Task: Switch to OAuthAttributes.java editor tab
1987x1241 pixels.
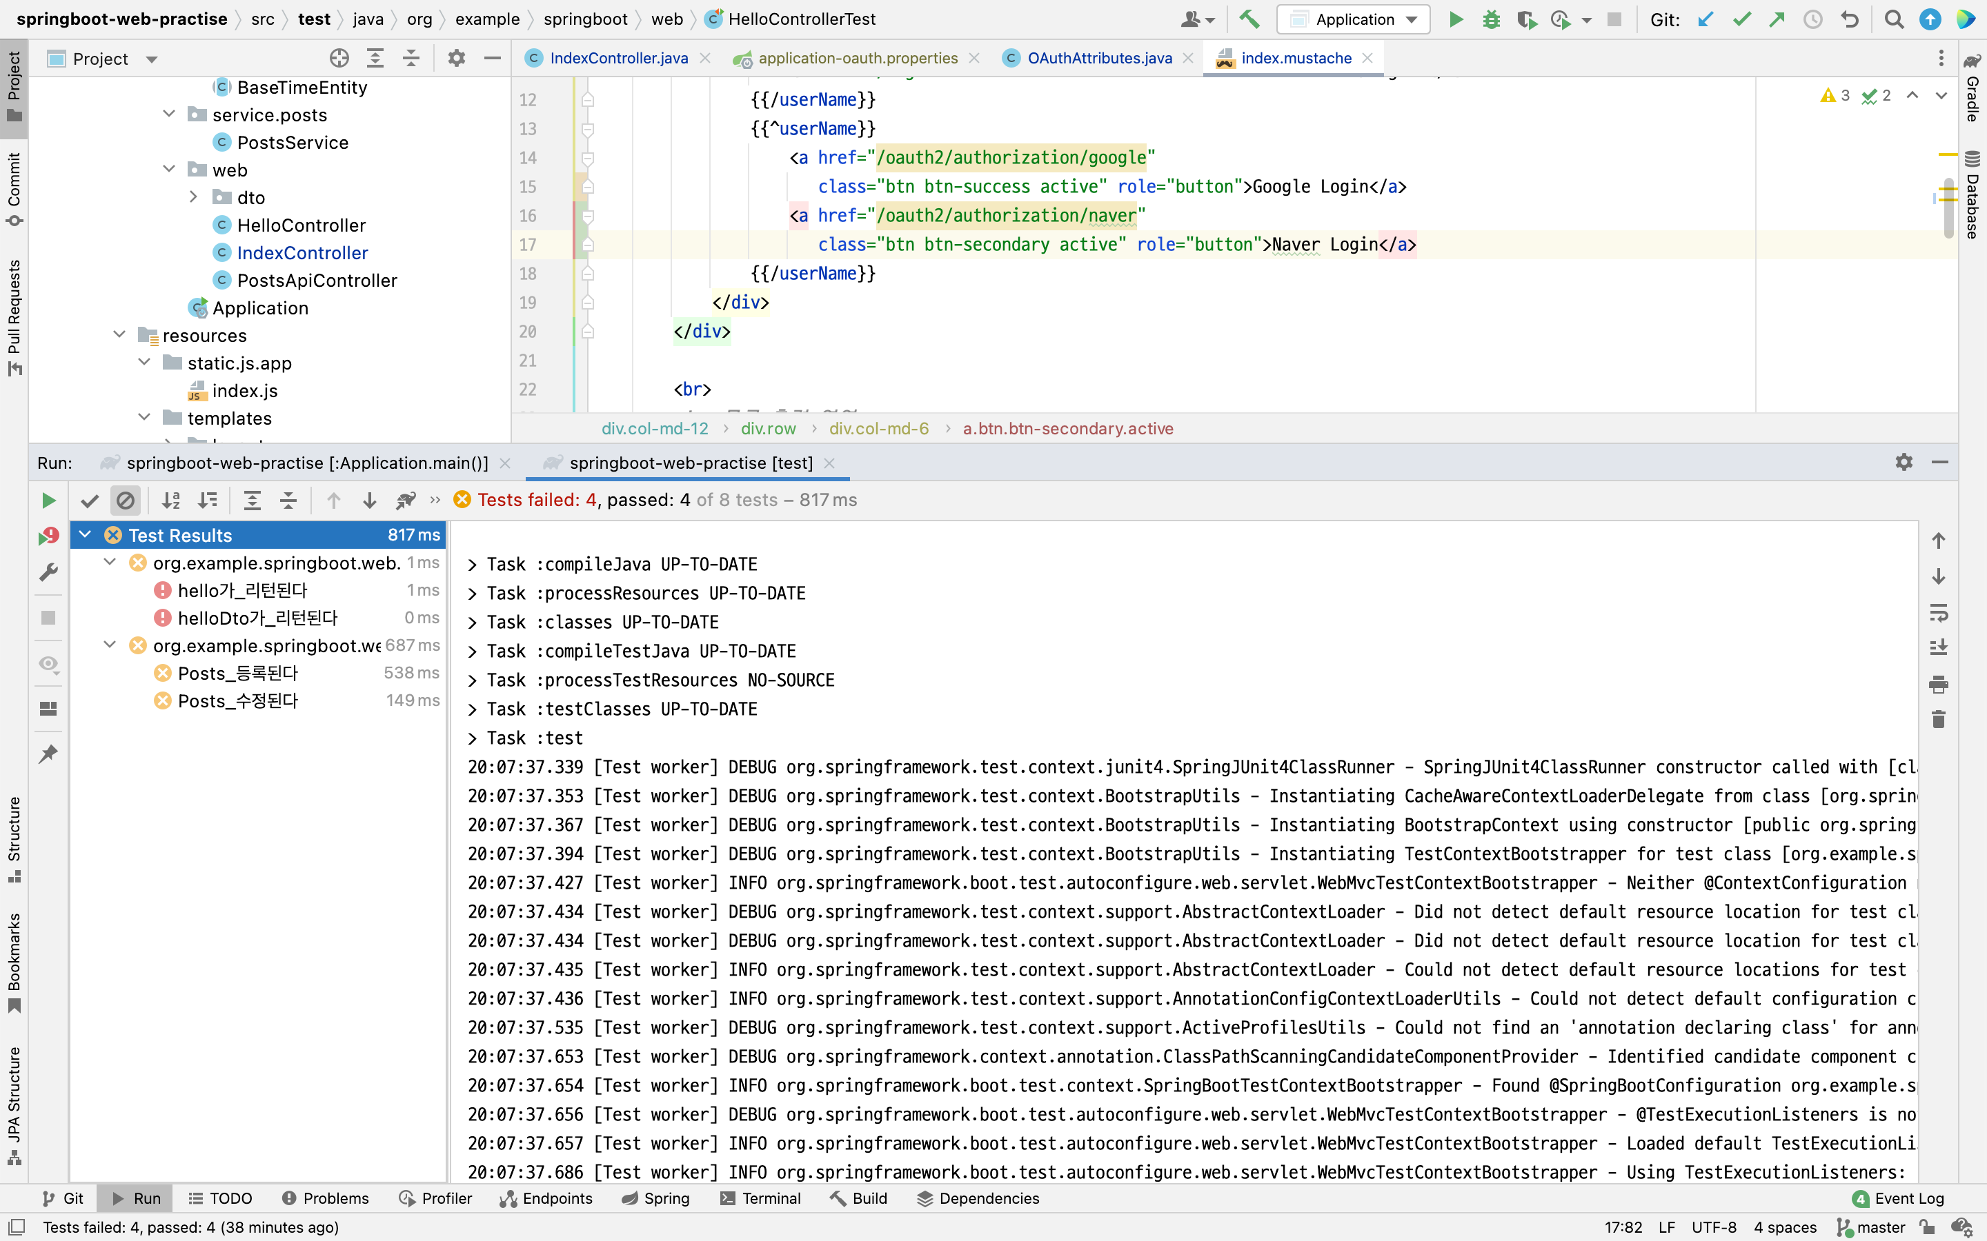Action: (1098, 59)
